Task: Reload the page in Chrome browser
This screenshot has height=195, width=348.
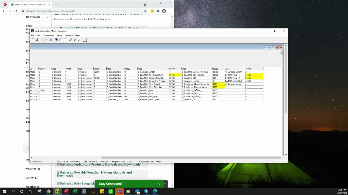Action: tap(16, 11)
